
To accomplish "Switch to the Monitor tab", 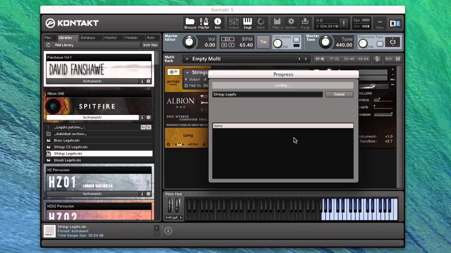I will (x=110, y=38).
